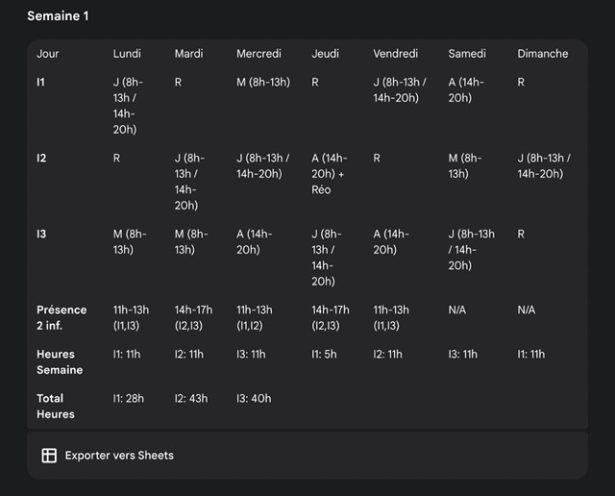Click the Dimanche column header

pos(543,54)
